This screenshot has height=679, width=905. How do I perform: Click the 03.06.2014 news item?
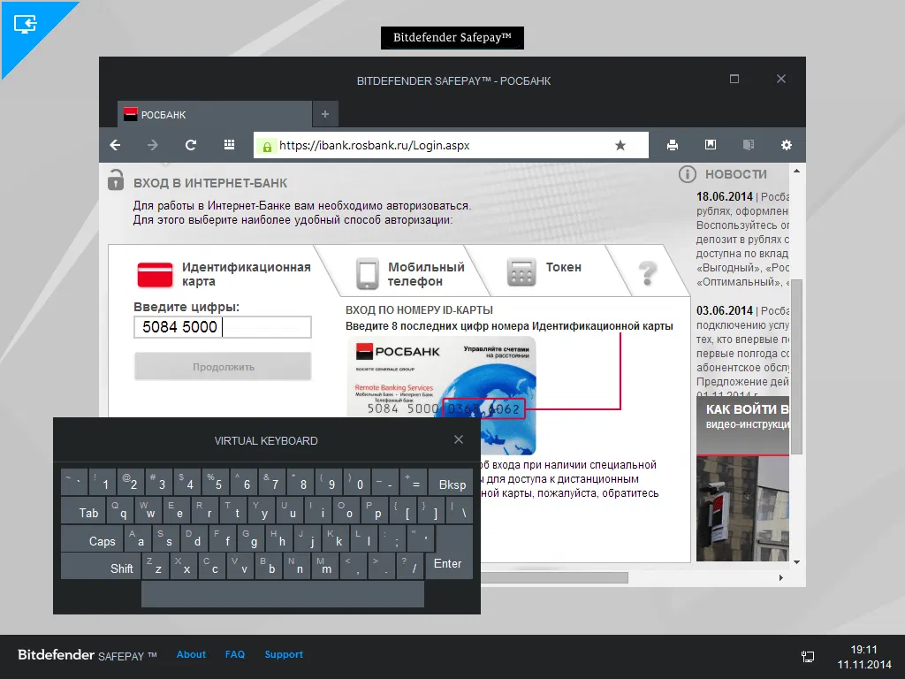742,349
